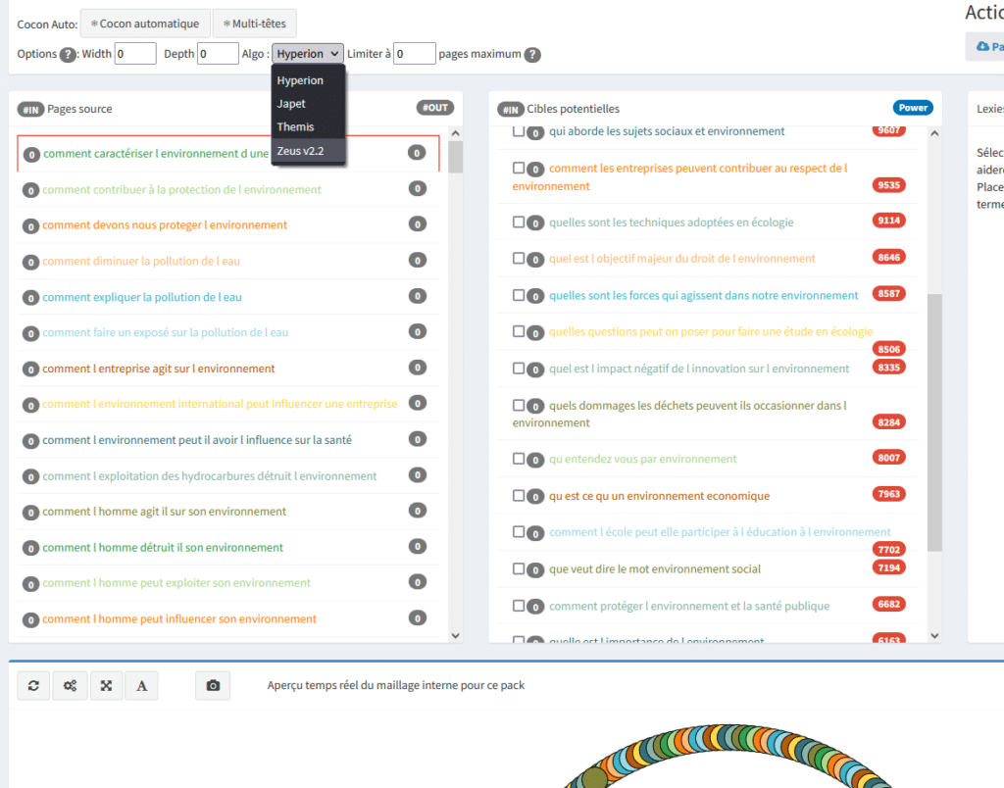The height and width of the screenshot is (788, 1004).
Task: Choose Zeus v2.2 from algo list
Action: coord(300,150)
